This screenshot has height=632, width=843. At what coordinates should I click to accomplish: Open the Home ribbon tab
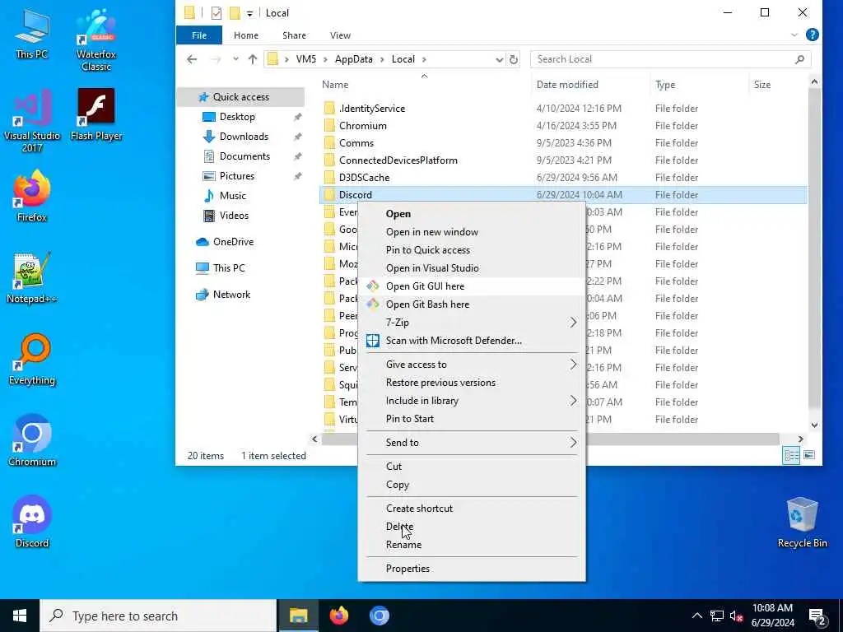(245, 35)
